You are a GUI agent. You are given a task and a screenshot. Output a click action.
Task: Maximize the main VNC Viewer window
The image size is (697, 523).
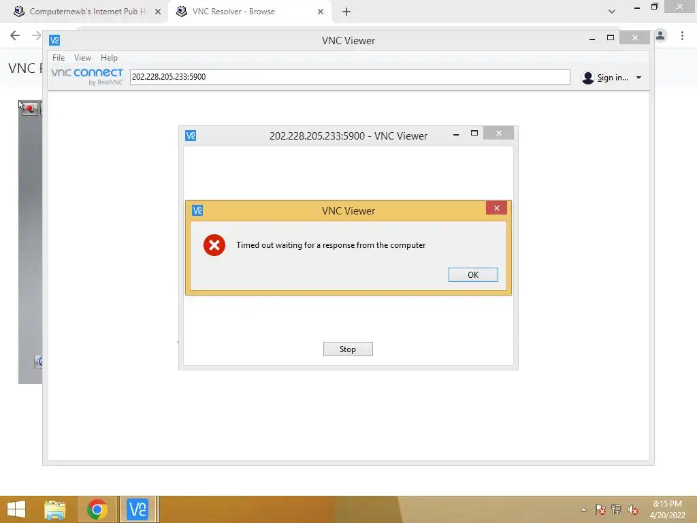[611, 38]
